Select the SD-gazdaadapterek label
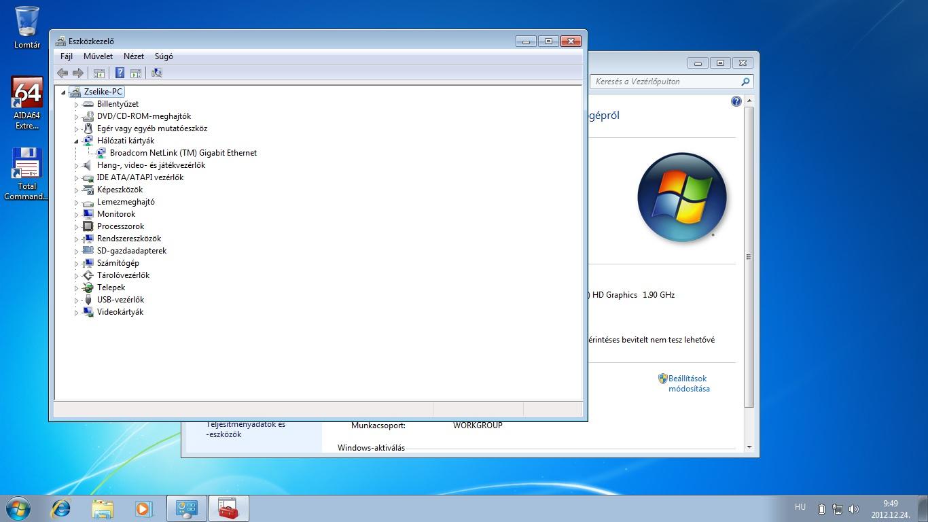The image size is (928, 522). 132,251
